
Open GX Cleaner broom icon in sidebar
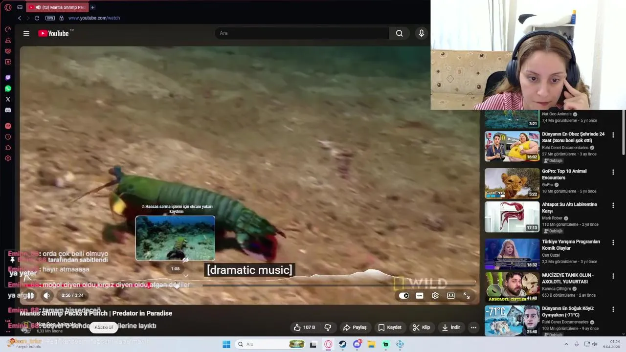(8, 41)
